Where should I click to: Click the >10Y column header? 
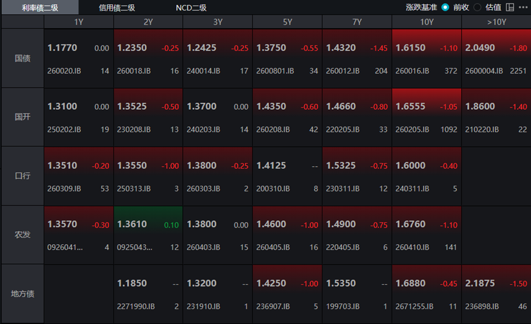497,22
